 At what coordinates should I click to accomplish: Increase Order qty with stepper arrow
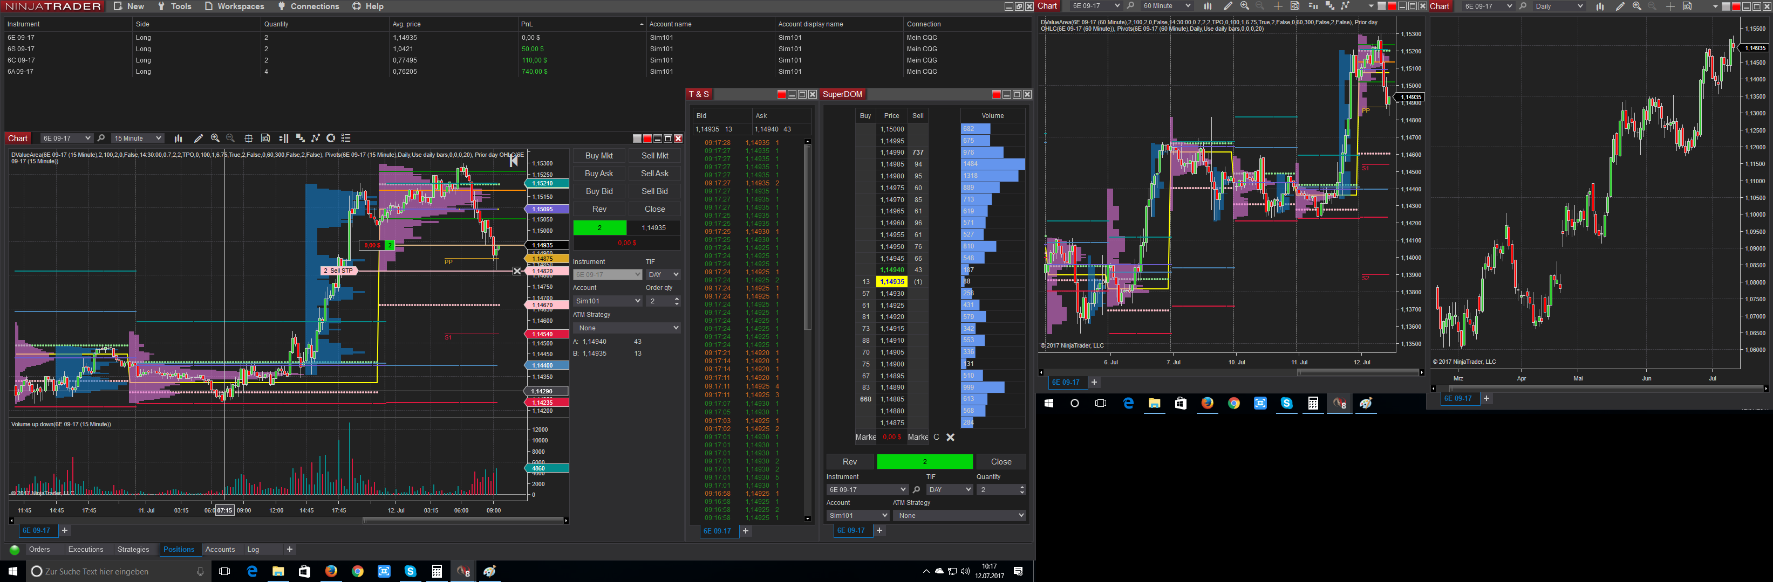(x=677, y=298)
